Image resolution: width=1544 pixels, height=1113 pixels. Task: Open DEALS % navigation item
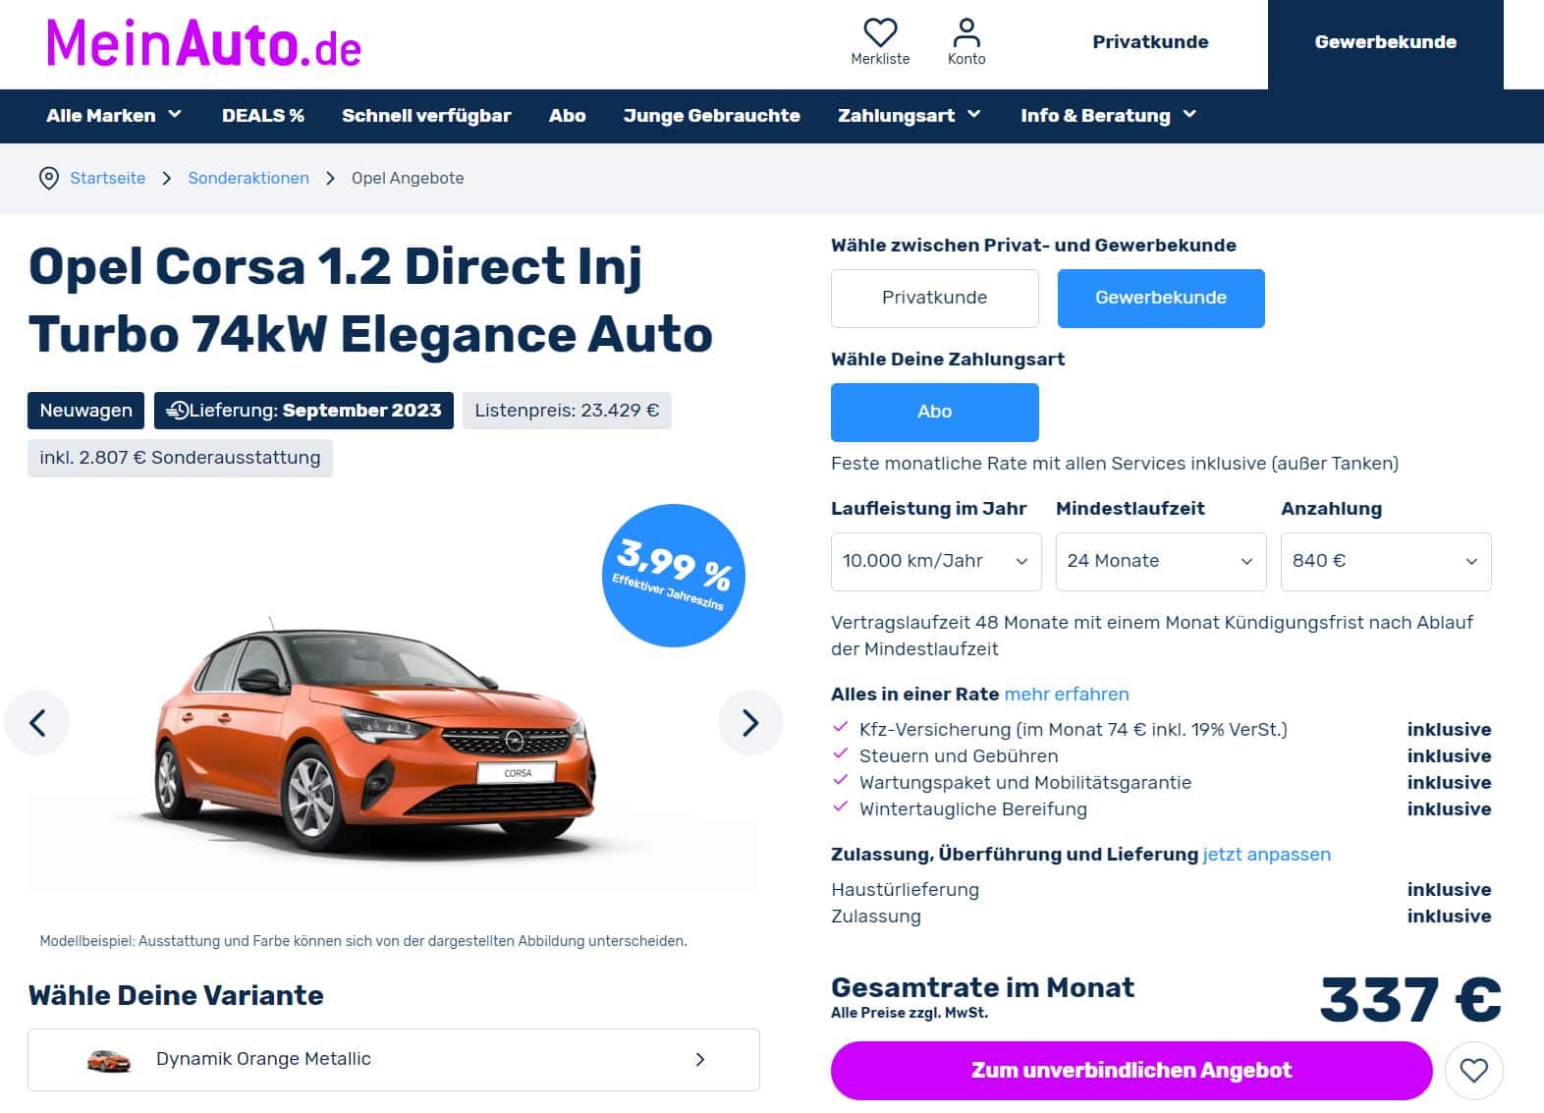pyautogui.click(x=263, y=116)
